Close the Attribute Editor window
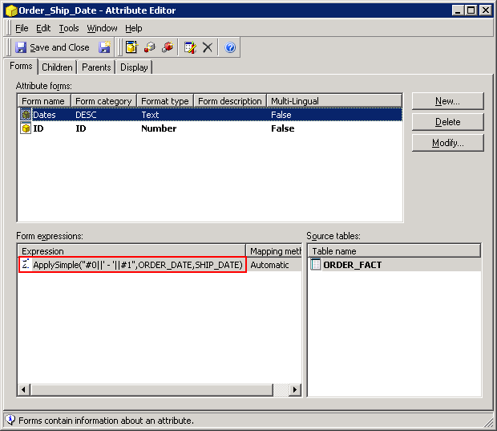This screenshot has width=497, height=431. [486, 10]
